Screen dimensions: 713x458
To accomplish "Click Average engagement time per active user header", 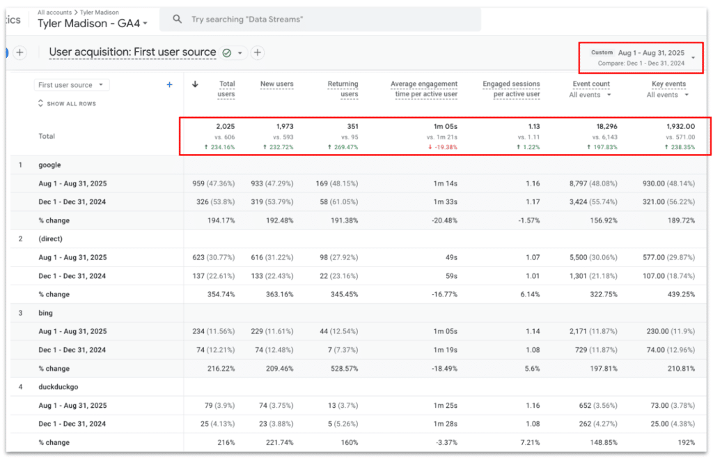I will (x=423, y=89).
